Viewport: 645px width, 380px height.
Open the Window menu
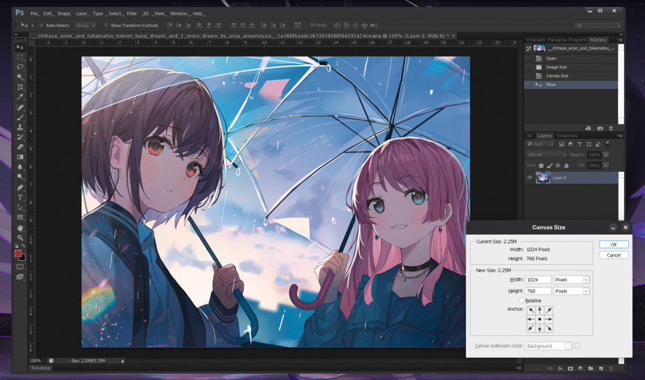[178, 14]
